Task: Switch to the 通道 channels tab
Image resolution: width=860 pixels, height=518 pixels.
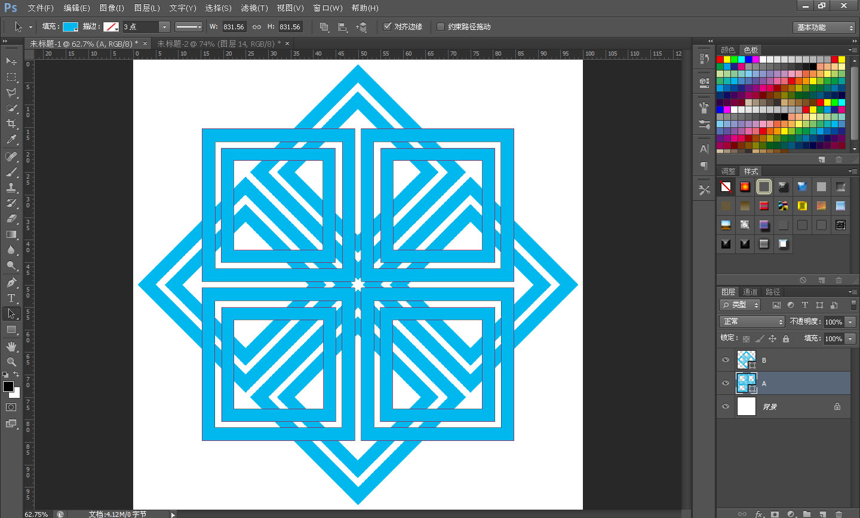Action: pos(750,292)
